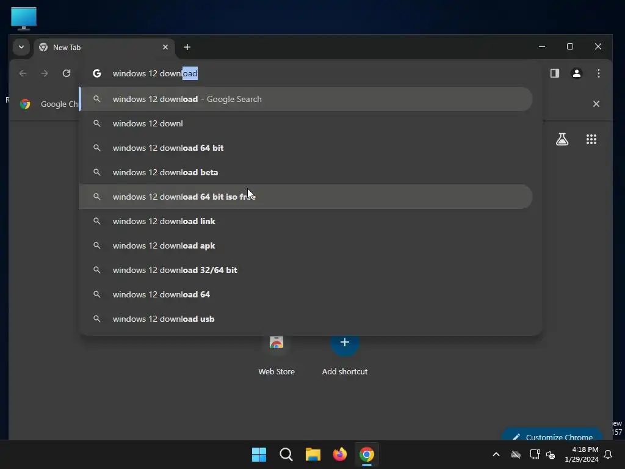The image size is (625, 469).
Task: Open the Search Labs flask icon
Action: [562, 139]
